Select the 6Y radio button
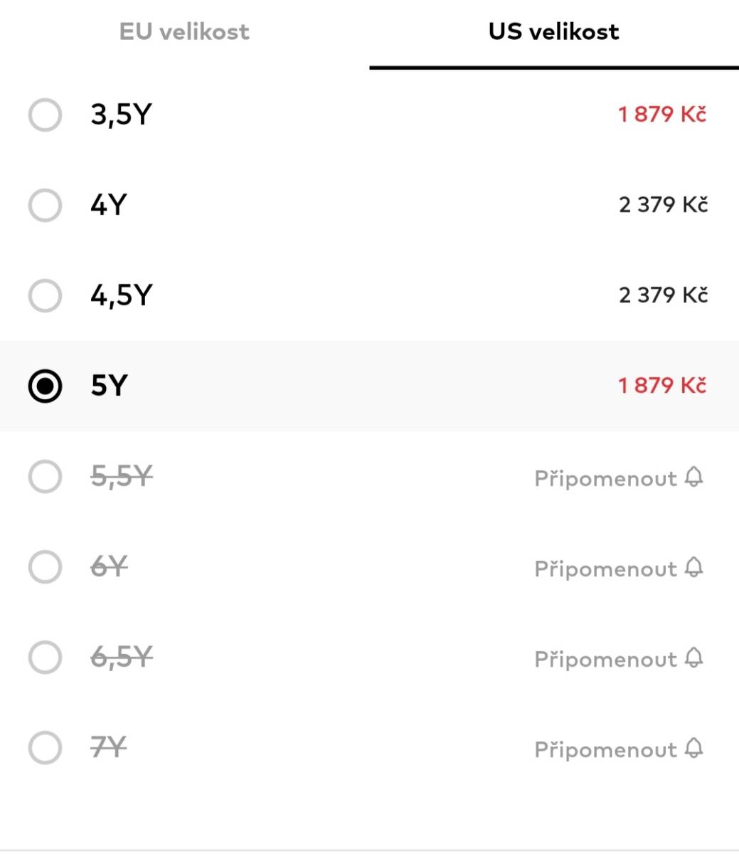Viewport: 739px width, 854px height. pos(45,567)
